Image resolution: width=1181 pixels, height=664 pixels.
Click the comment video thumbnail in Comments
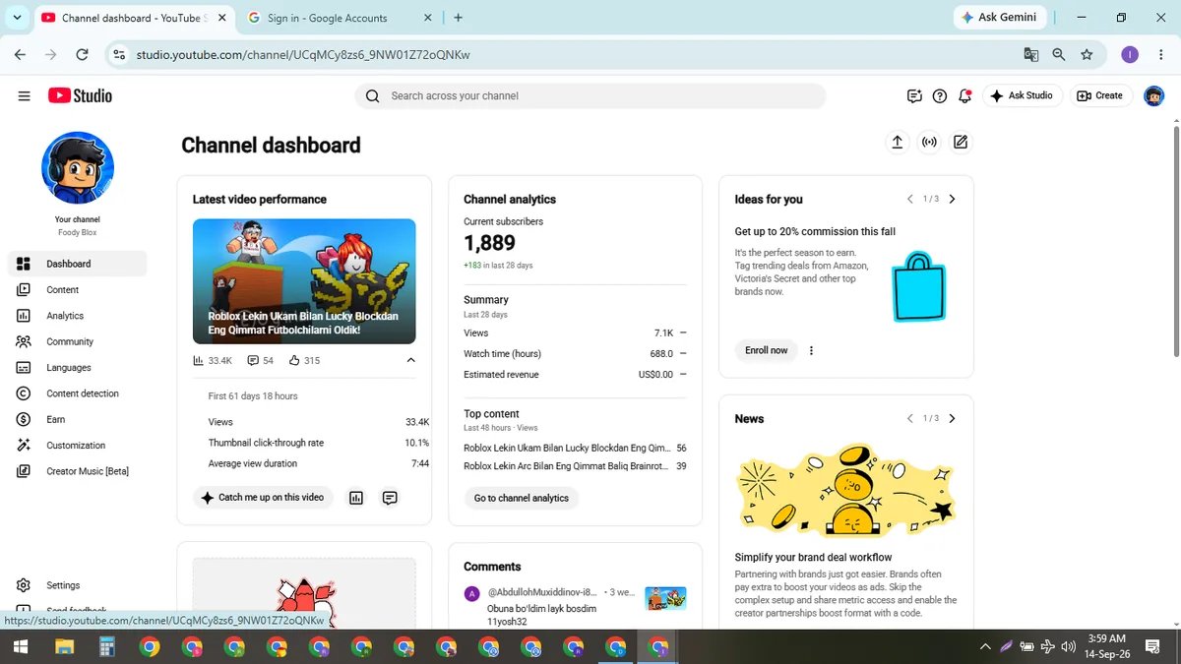click(x=665, y=598)
